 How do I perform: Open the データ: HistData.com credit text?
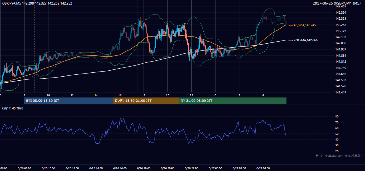(x=339, y=156)
